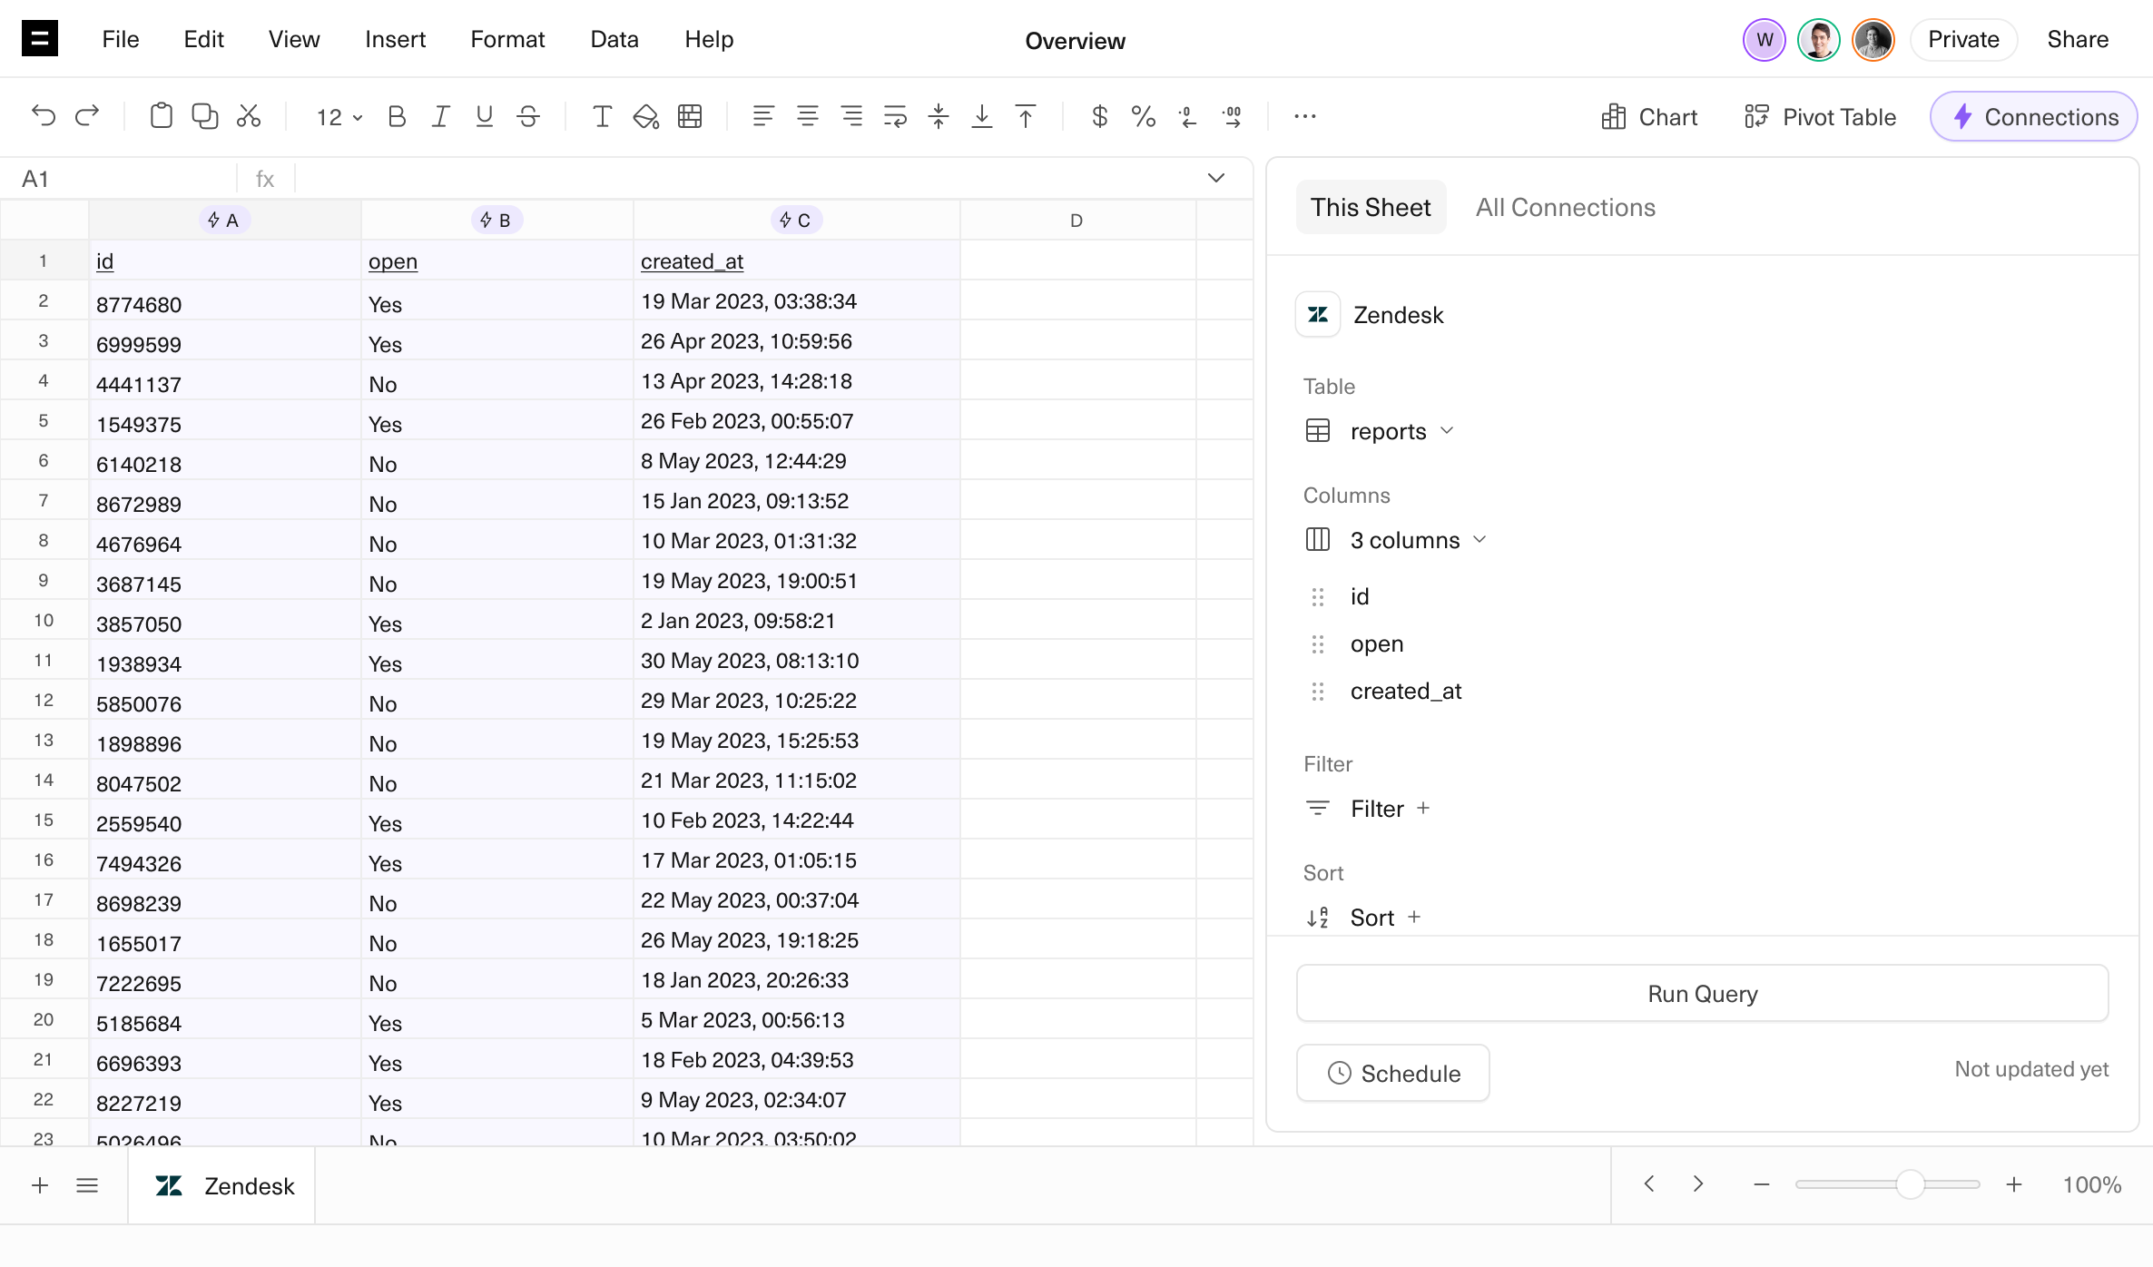The height and width of the screenshot is (1267, 2153).
Task: Toggle underline formatting
Action: click(484, 116)
